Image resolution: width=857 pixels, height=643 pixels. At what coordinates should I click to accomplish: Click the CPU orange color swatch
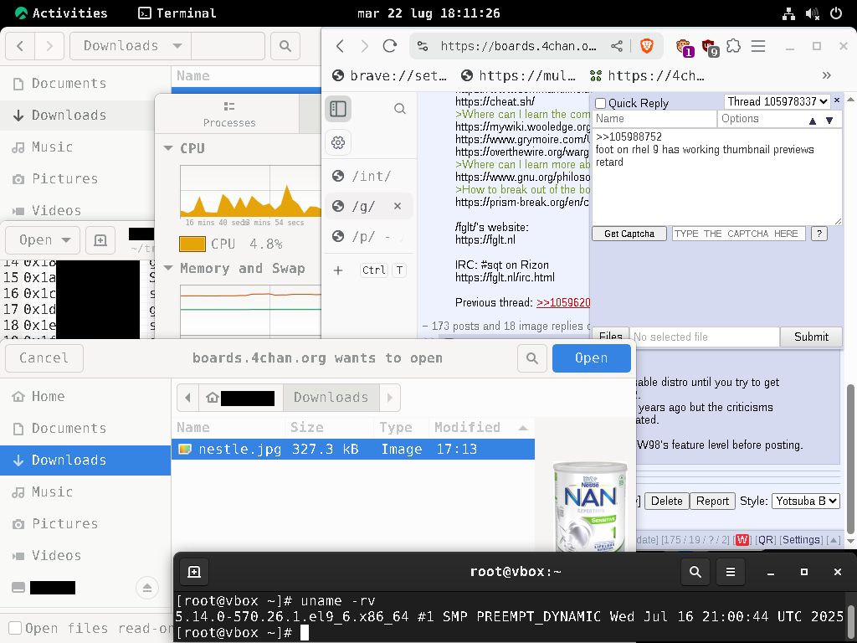(x=192, y=244)
